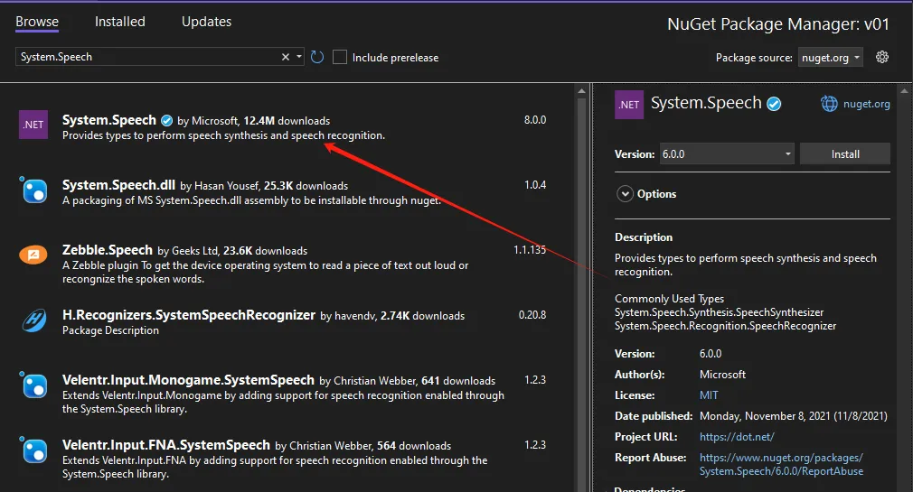This screenshot has height=492, width=913.
Task: Click up arrow on package list scrollbar
Action: pyautogui.click(x=581, y=90)
